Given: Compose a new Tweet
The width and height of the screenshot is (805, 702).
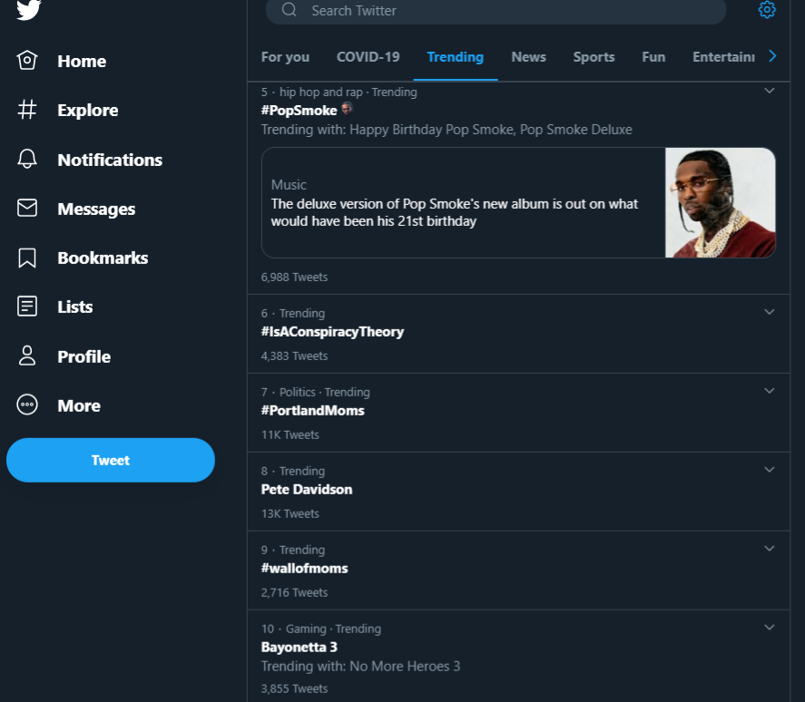Looking at the screenshot, I should 110,460.
